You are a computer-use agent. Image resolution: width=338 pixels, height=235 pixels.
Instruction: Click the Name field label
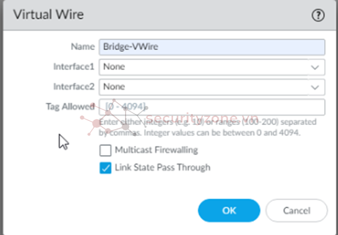tap(83, 46)
